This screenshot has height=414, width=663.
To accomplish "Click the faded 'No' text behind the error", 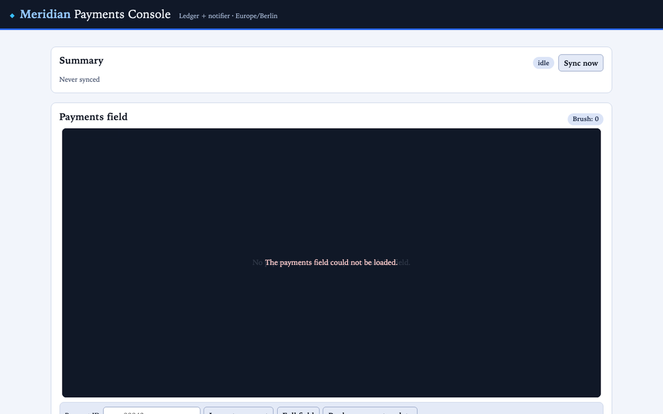I will [257, 262].
